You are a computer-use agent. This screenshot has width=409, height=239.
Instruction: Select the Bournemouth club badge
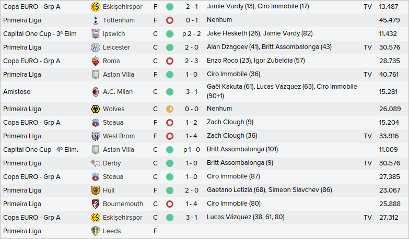pyautogui.click(x=95, y=204)
